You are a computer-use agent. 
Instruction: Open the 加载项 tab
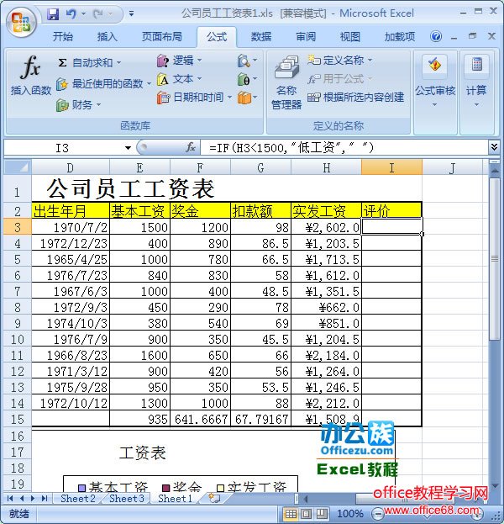point(400,36)
